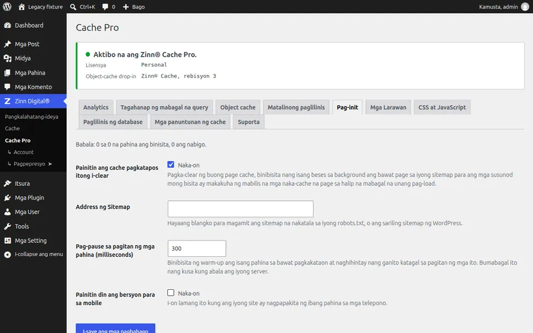Click the search magnifier icon
533x333 pixels.
point(73,7)
